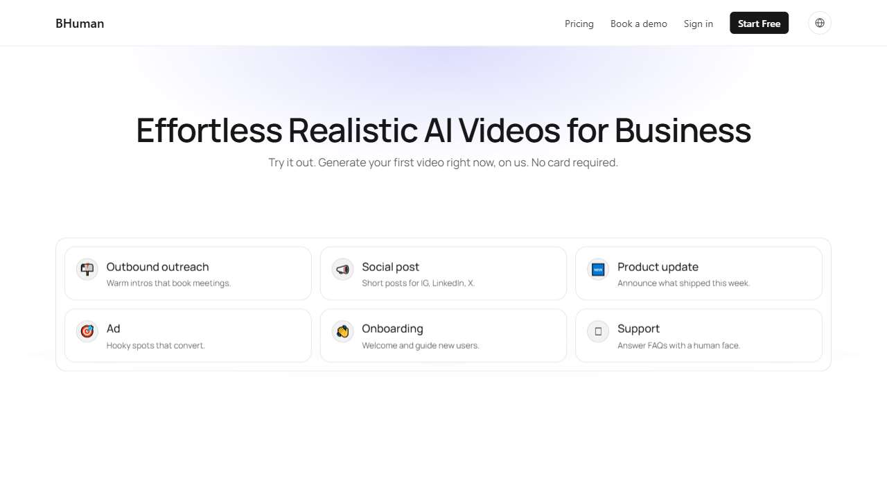Click the blue NEW icon for Product update

click(x=598, y=269)
